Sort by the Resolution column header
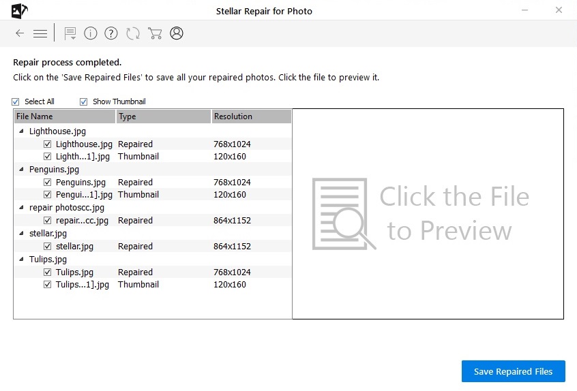 pyautogui.click(x=252, y=116)
